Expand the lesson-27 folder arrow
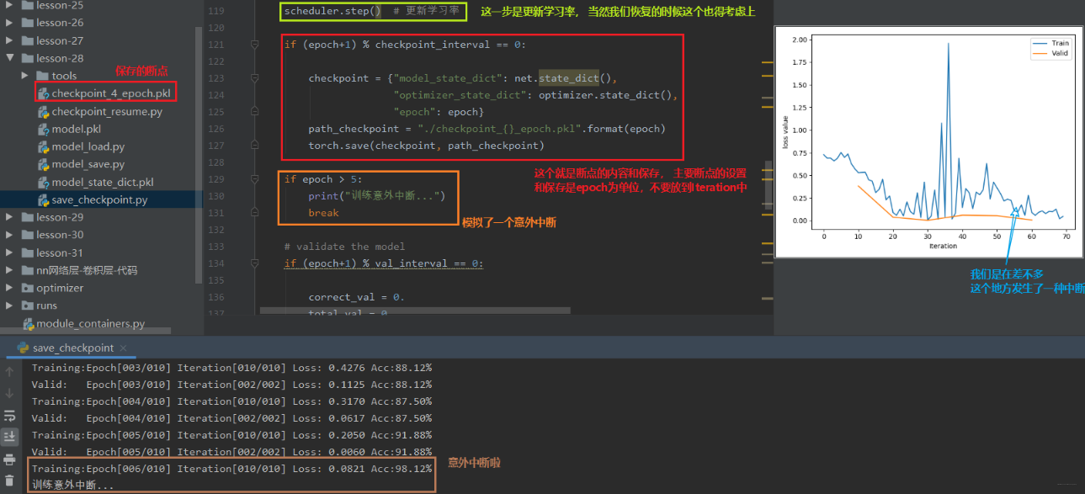 pos(9,40)
